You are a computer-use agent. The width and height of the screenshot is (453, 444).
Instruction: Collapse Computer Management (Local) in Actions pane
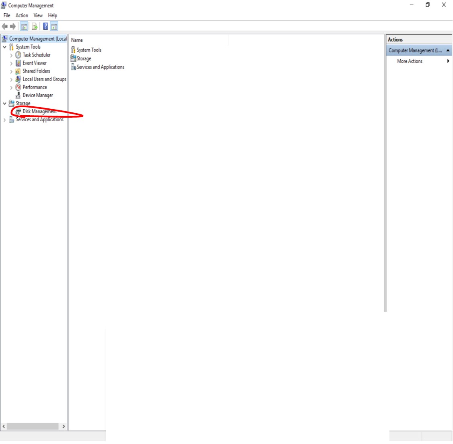pos(448,50)
